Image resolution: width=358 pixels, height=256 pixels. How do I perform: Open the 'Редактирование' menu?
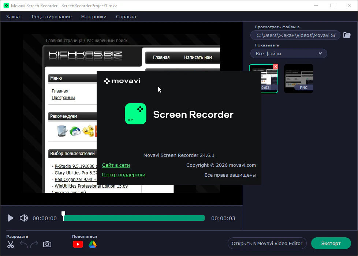(52, 16)
